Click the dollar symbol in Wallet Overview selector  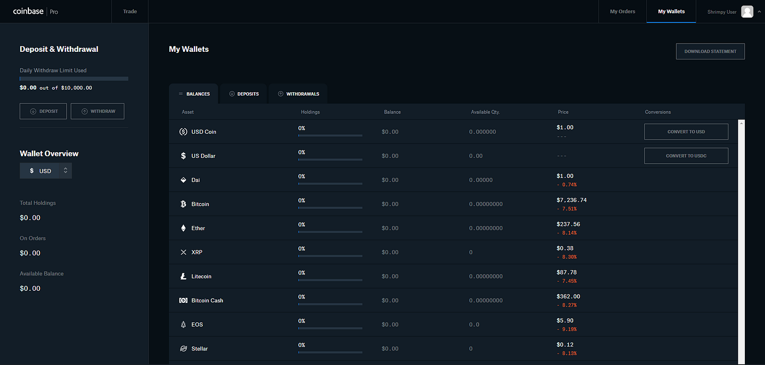coord(32,171)
